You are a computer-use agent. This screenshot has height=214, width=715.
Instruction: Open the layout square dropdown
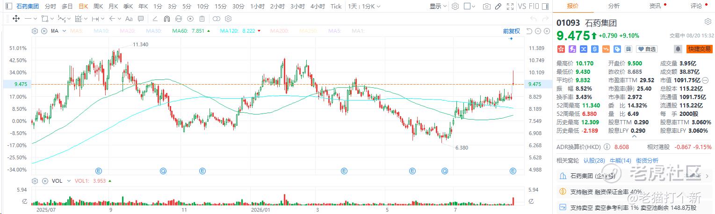coord(469,7)
